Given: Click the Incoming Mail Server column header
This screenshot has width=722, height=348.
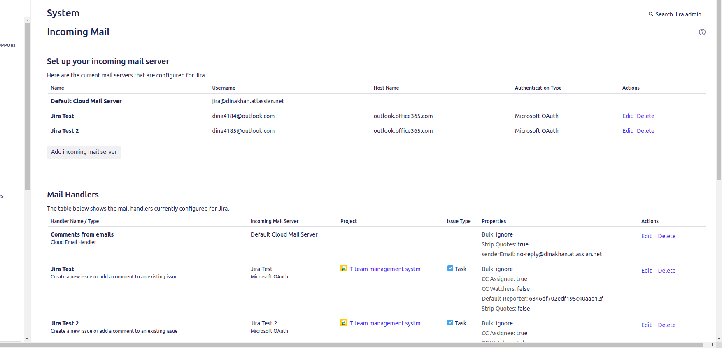Looking at the screenshot, I should (x=275, y=221).
